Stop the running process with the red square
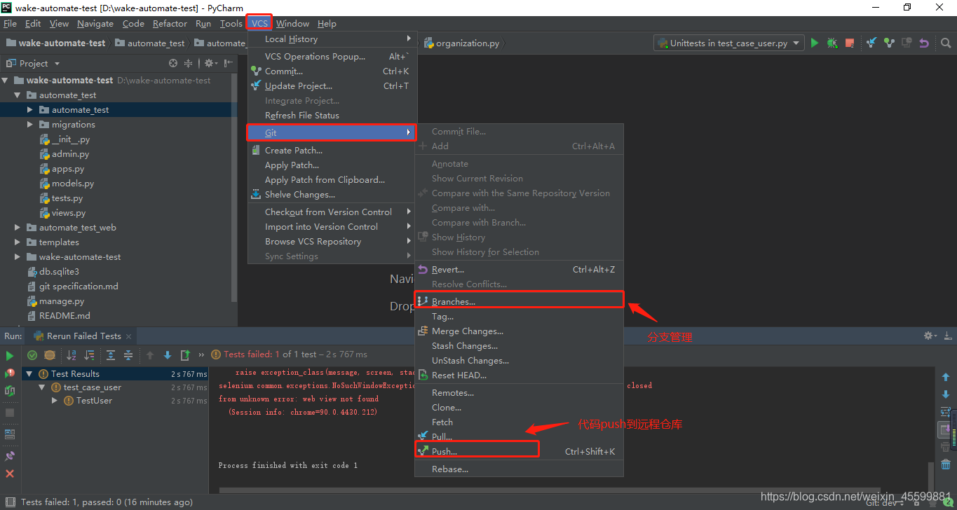The height and width of the screenshot is (510, 957). [850, 43]
